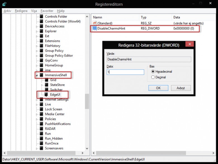Screen dimensions: 218x164
Task: Close the Registereditorn window
Action: (210, 3)
